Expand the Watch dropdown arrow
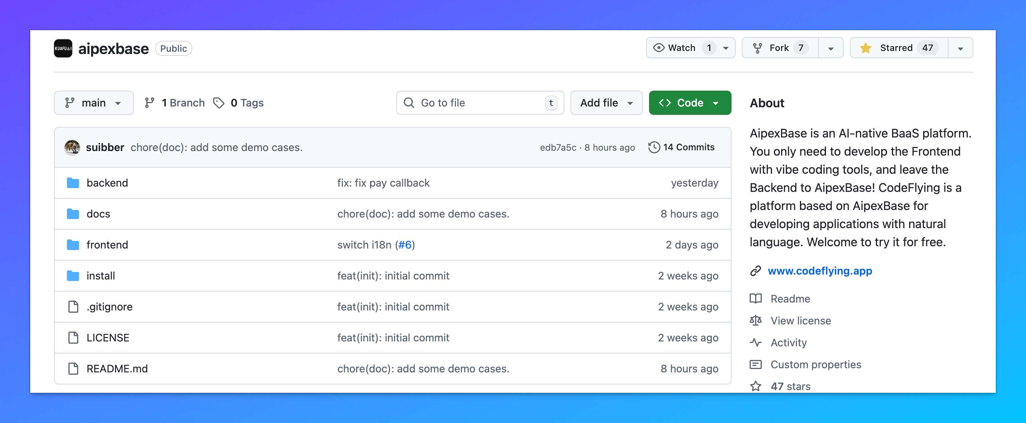This screenshot has height=423, width=1026. [726, 47]
